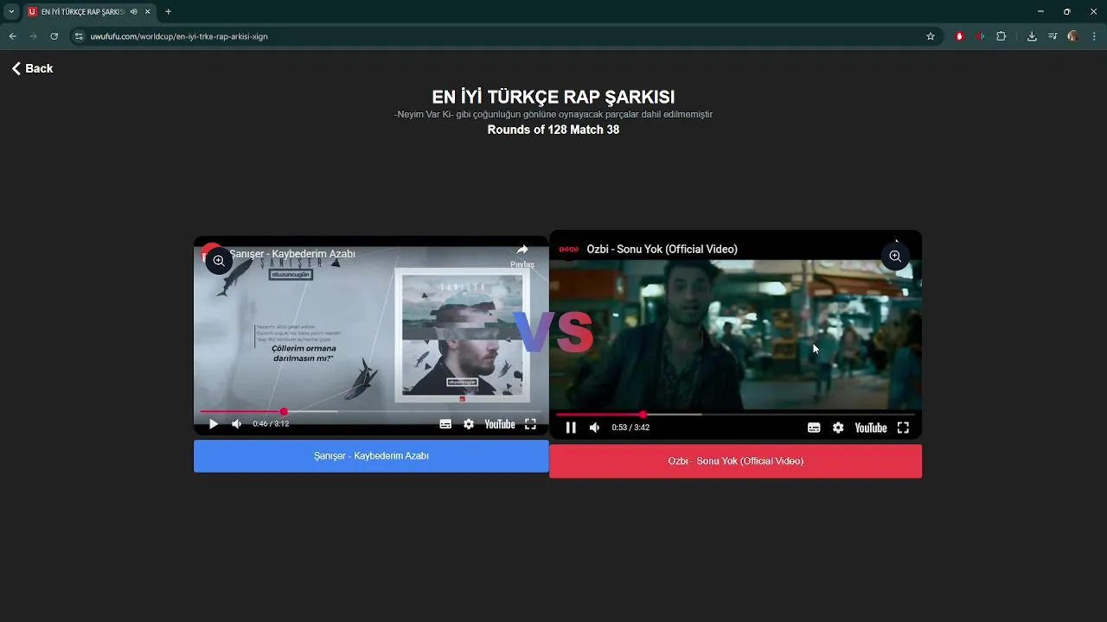Play the Sanişer - Kaybederim Azabı video
Image resolution: width=1107 pixels, height=622 pixels.
coord(214,424)
